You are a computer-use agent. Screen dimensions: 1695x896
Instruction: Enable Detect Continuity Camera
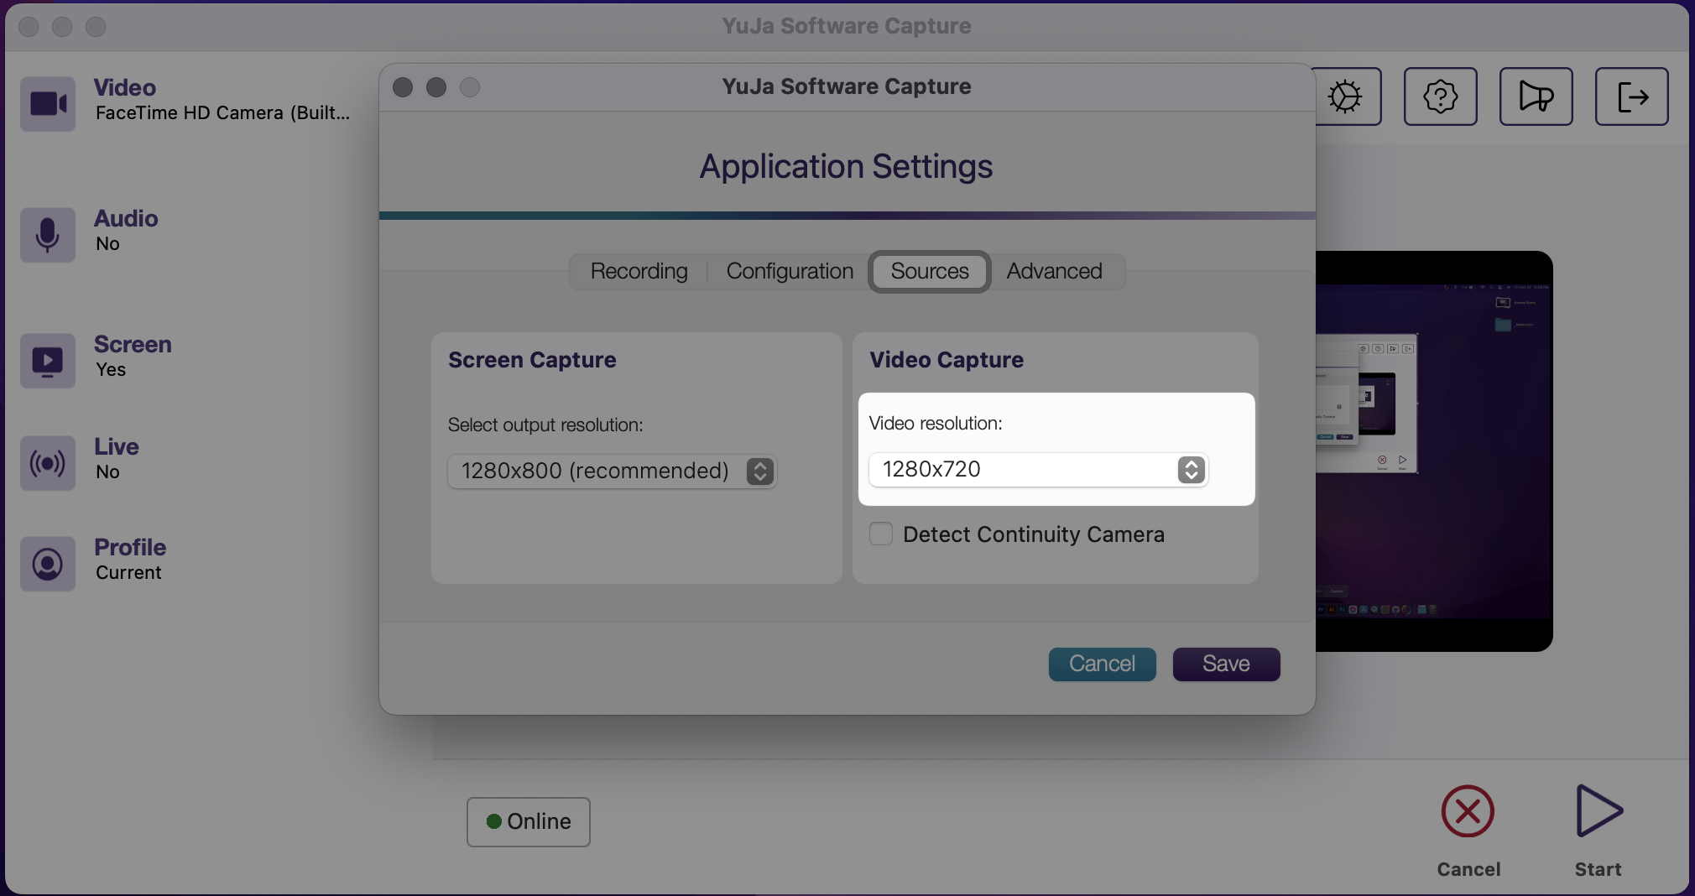tap(880, 534)
